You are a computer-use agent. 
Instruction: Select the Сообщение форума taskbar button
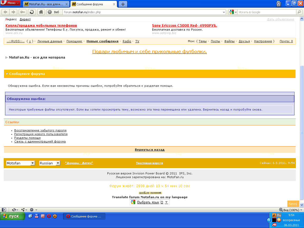point(84,216)
